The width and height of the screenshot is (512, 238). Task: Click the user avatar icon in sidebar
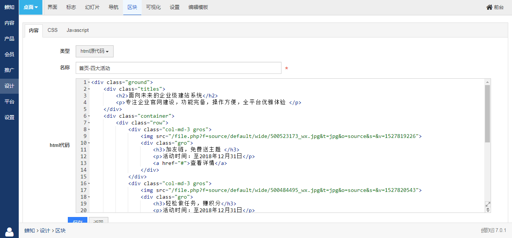click(x=9, y=232)
